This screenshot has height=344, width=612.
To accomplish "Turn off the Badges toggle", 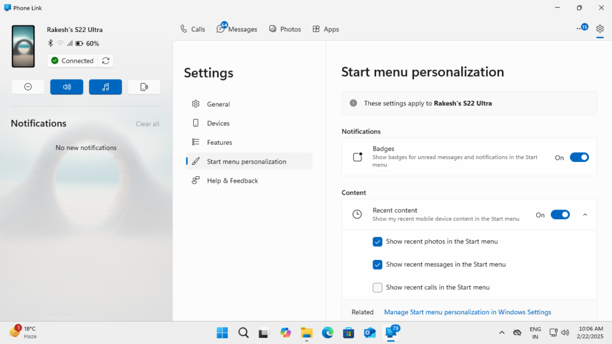I will point(579,157).
